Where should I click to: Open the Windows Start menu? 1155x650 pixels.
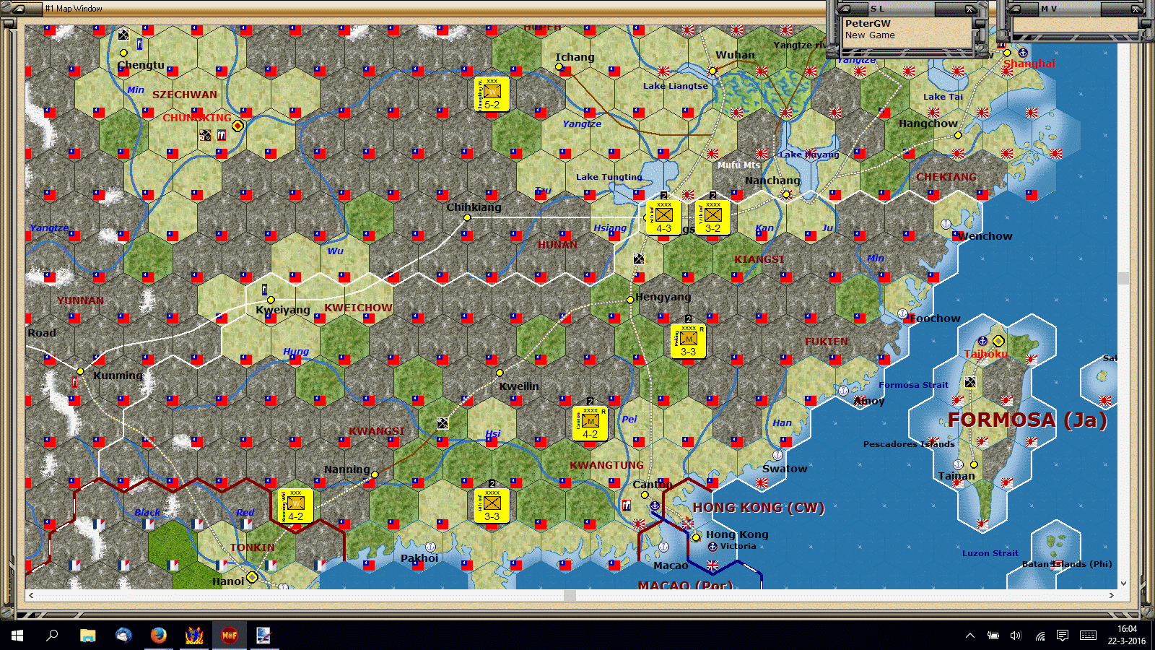point(17,636)
